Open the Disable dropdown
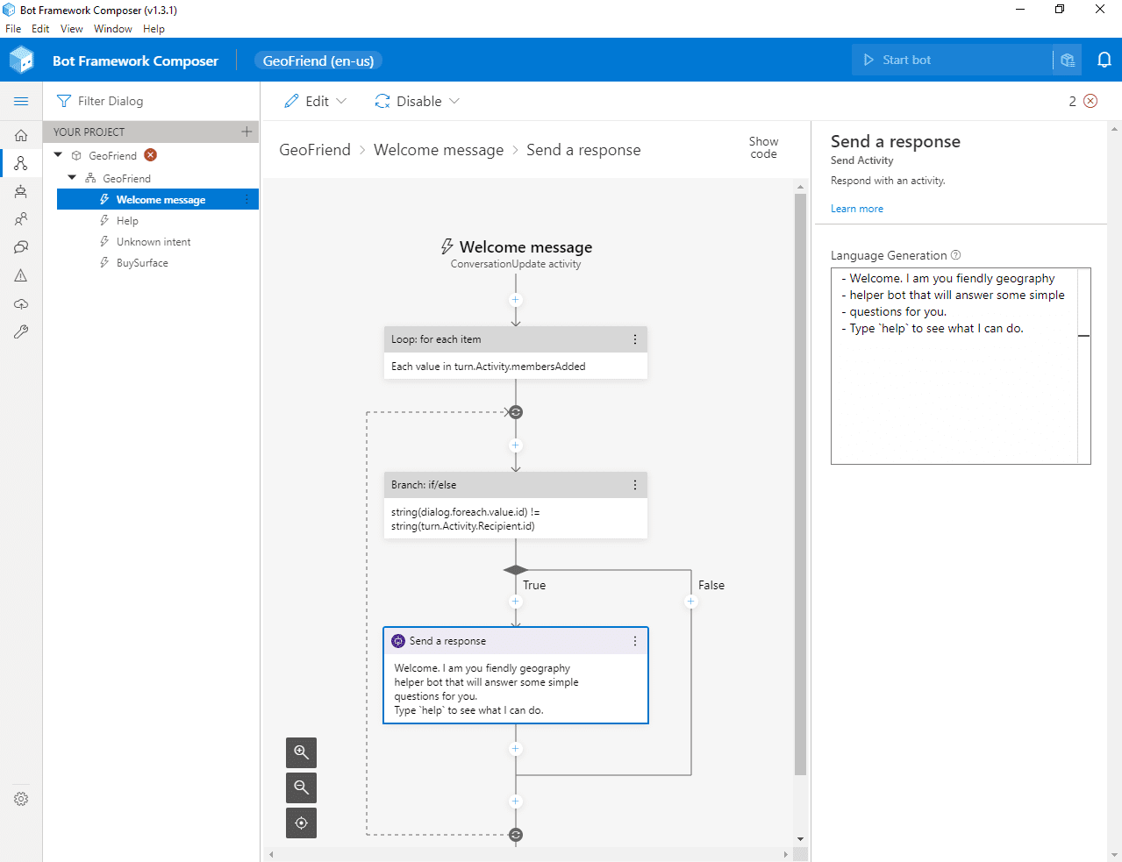 coord(418,101)
